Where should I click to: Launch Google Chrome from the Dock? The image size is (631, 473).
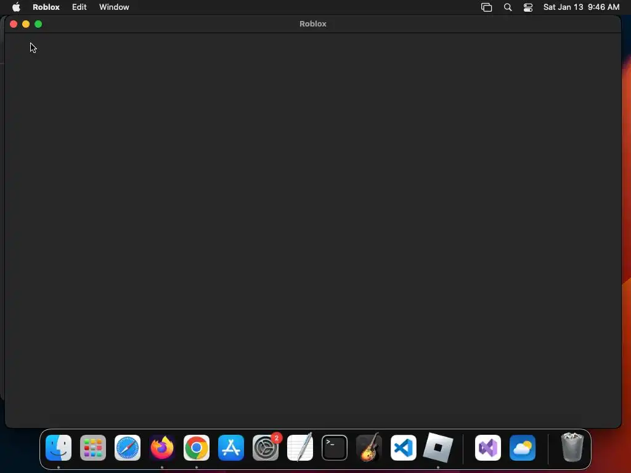point(197,448)
